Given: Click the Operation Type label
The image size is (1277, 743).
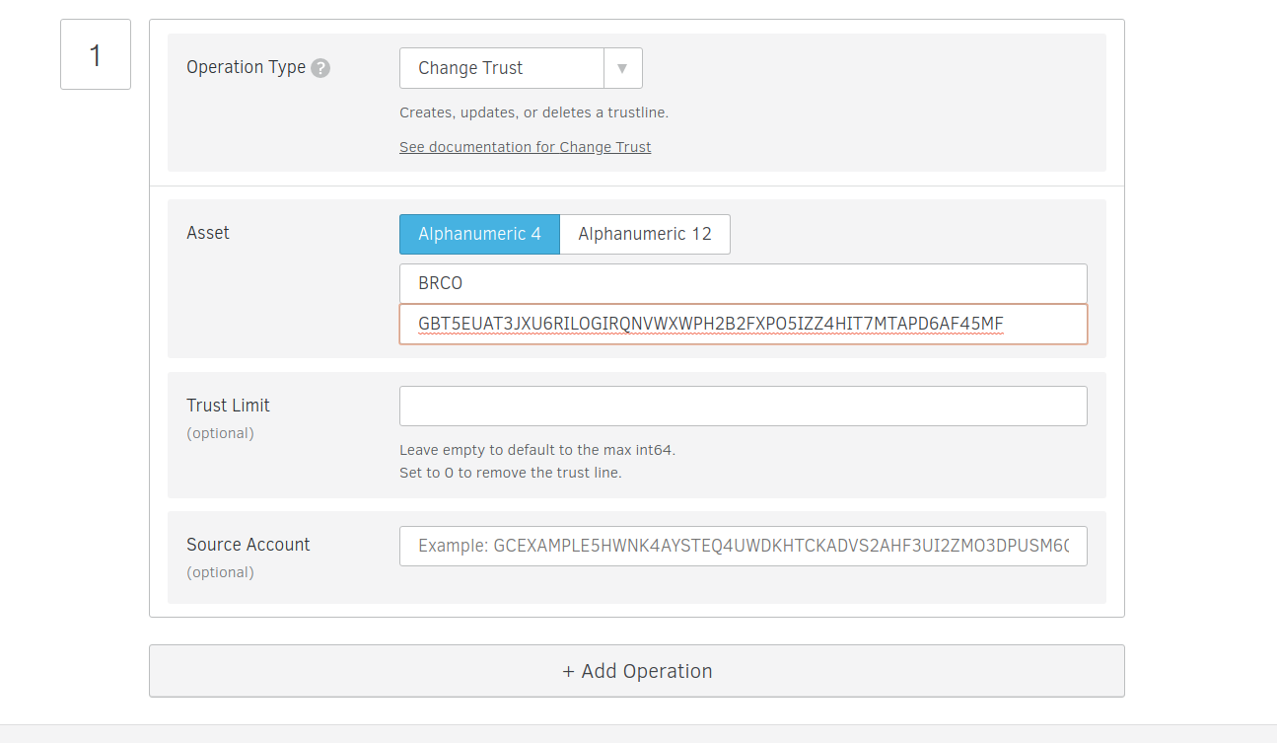Looking at the screenshot, I should pyautogui.click(x=247, y=67).
